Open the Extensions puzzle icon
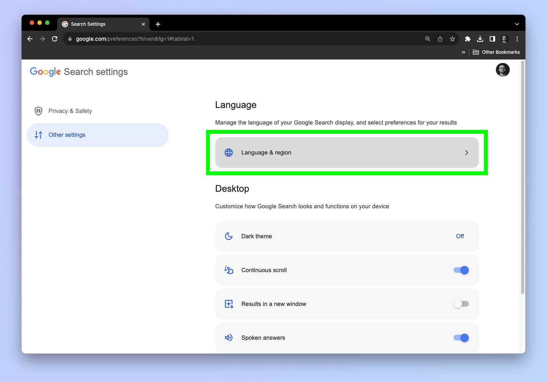Viewport: 547px width, 382px height. [x=468, y=39]
